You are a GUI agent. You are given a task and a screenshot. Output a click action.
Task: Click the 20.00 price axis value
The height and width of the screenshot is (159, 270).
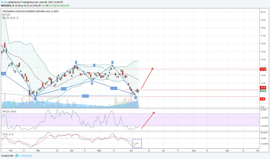click(x=263, y=12)
